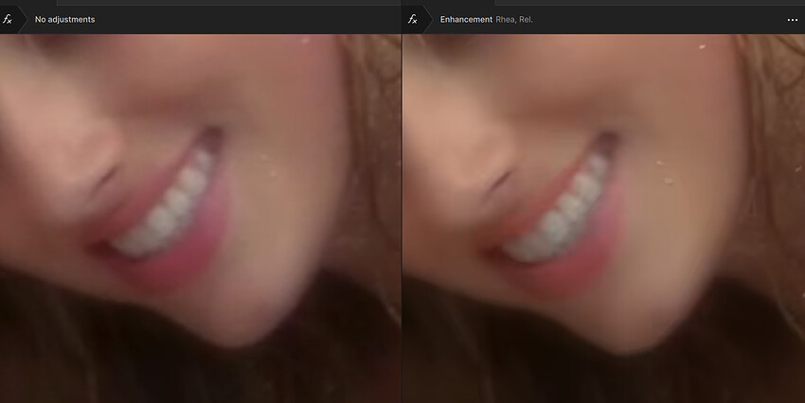Select the Enhancement header label
805x403 pixels.
[x=466, y=19]
